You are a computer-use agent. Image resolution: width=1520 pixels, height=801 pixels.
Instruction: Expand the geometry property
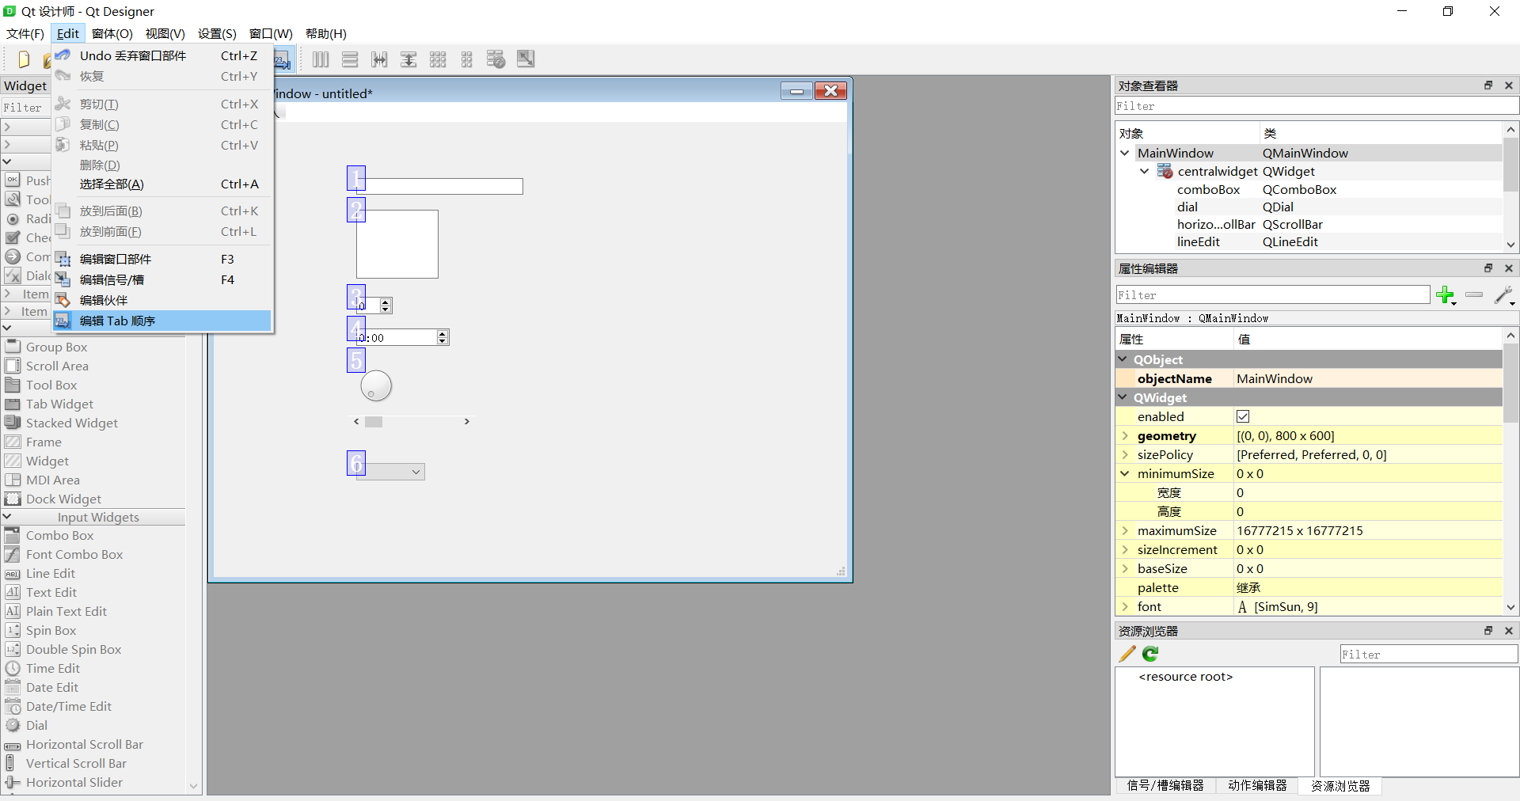click(x=1125, y=435)
